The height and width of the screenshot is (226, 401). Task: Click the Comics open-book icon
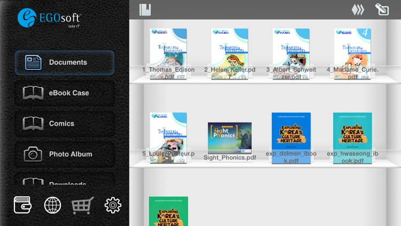[33, 123]
